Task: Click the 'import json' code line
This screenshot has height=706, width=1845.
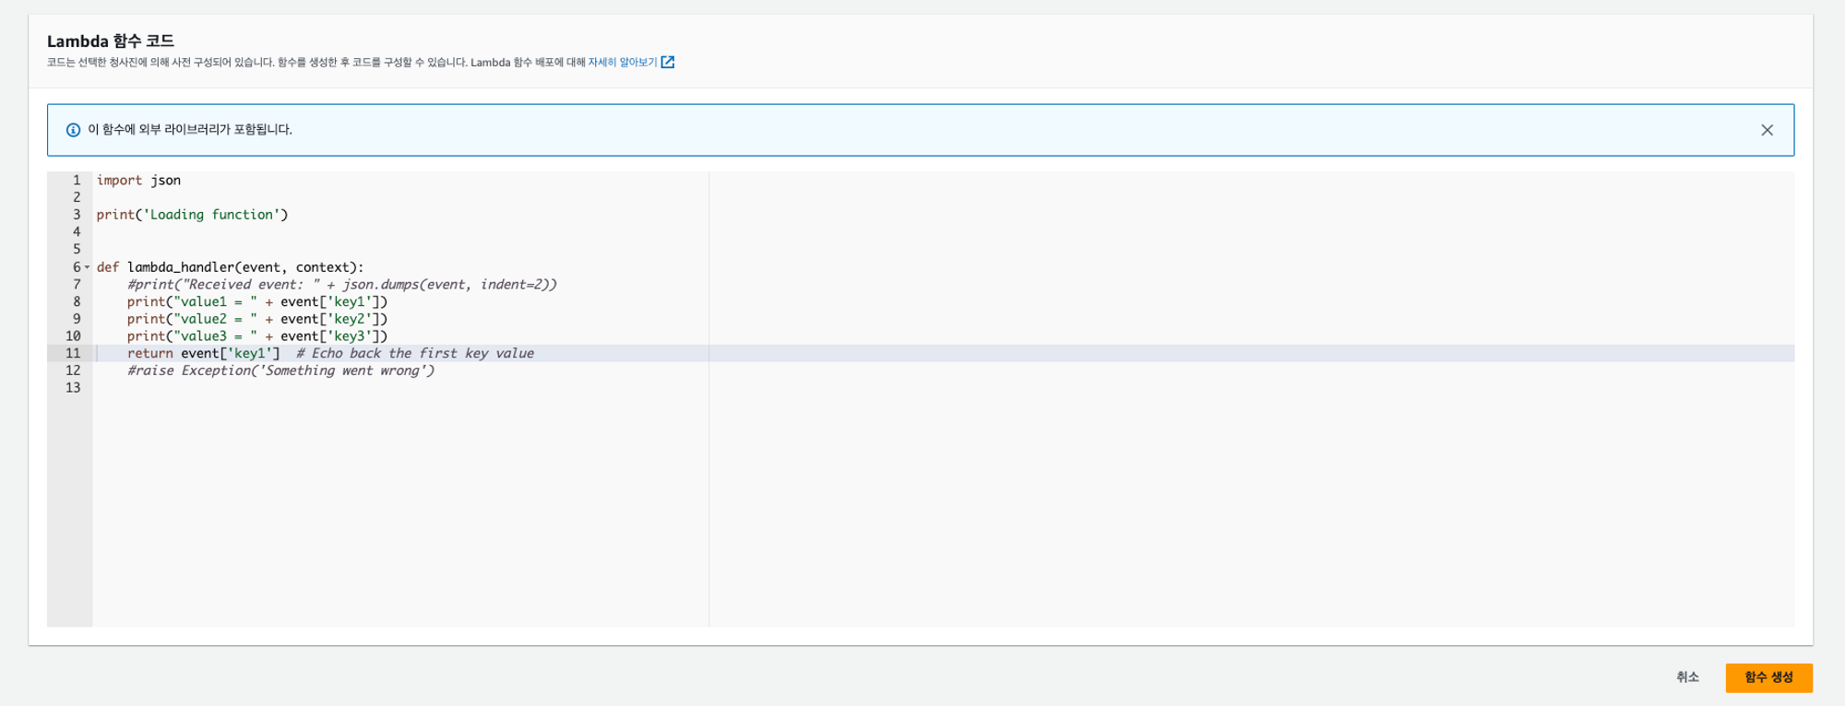Action: [x=138, y=181]
